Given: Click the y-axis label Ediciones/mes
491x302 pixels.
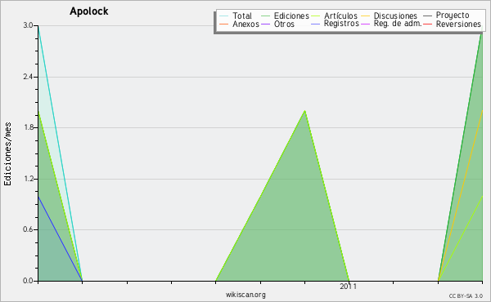Looking at the screenshot, I should point(7,154).
